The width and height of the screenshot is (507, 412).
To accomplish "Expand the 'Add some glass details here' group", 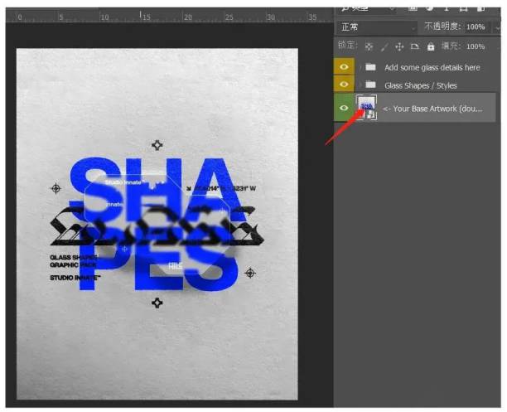I will click(360, 67).
